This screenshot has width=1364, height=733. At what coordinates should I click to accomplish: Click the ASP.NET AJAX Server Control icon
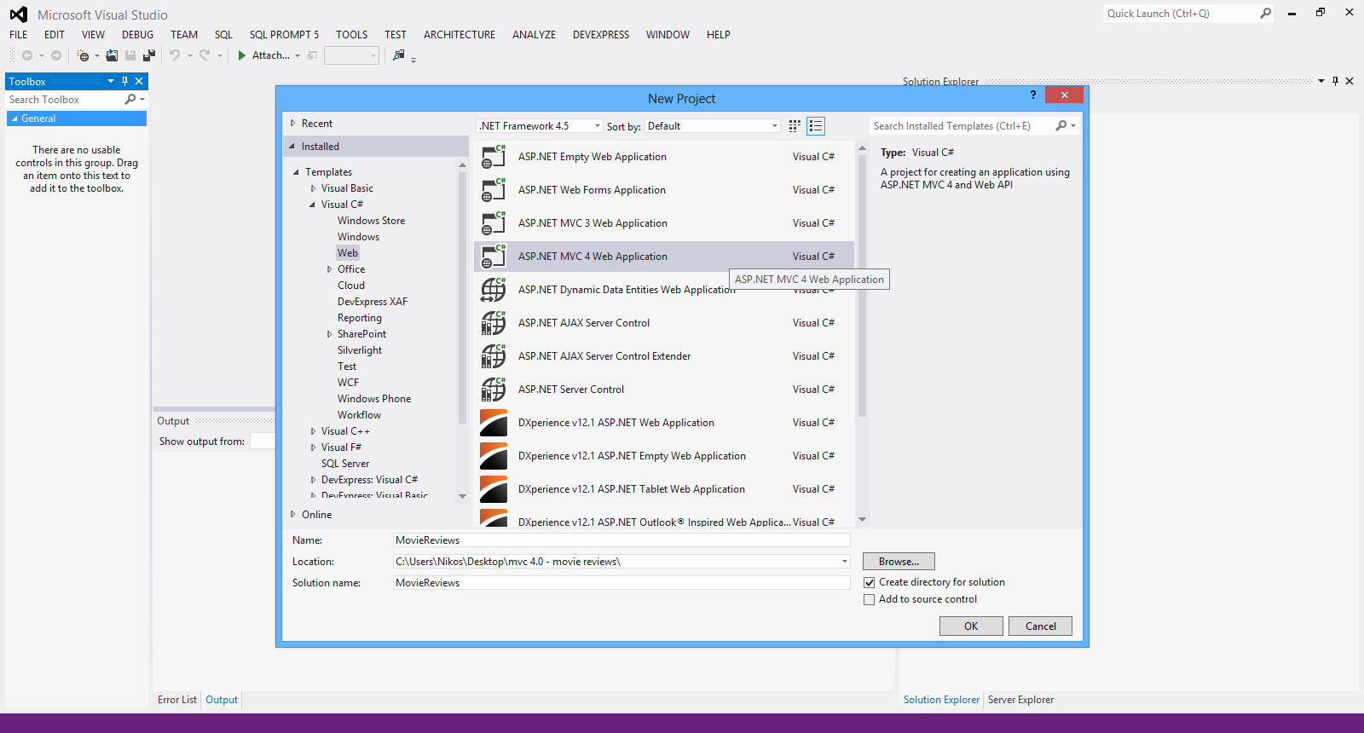[x=494, y=323]
